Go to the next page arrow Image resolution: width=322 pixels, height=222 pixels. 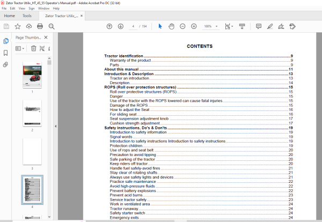point(121,26)
